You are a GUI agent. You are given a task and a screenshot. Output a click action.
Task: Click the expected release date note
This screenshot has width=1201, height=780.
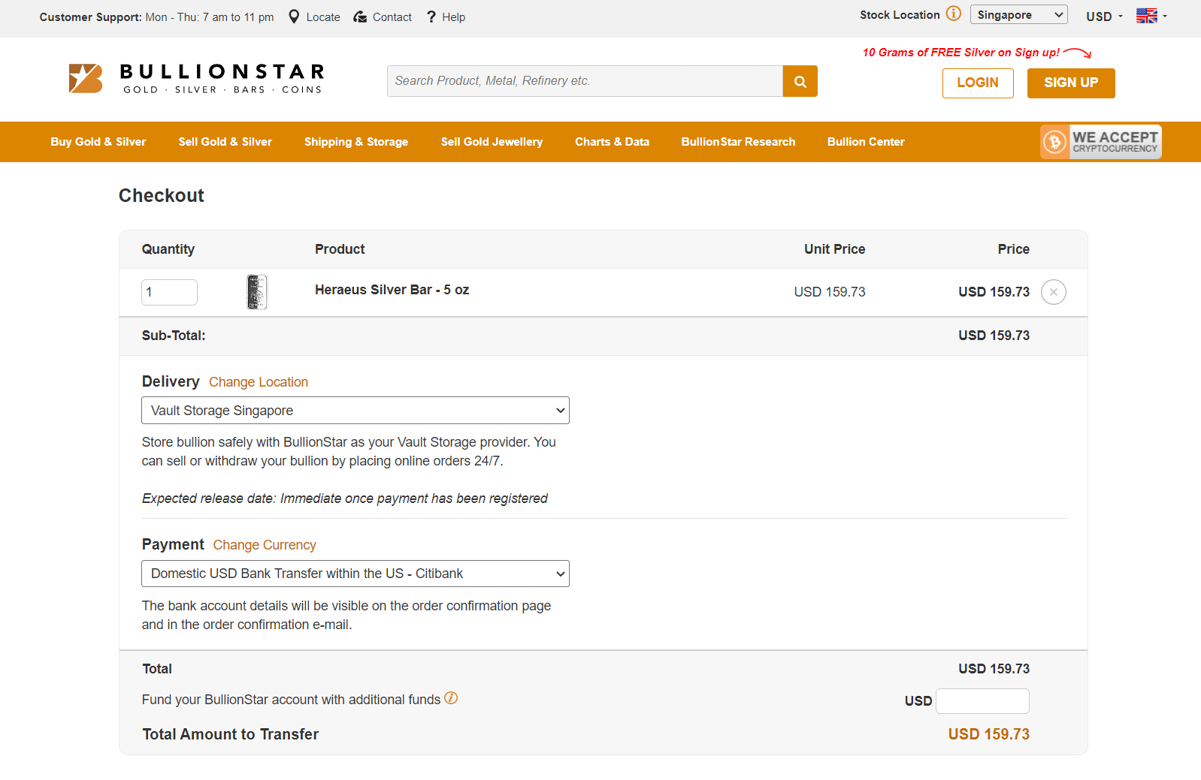345,498
